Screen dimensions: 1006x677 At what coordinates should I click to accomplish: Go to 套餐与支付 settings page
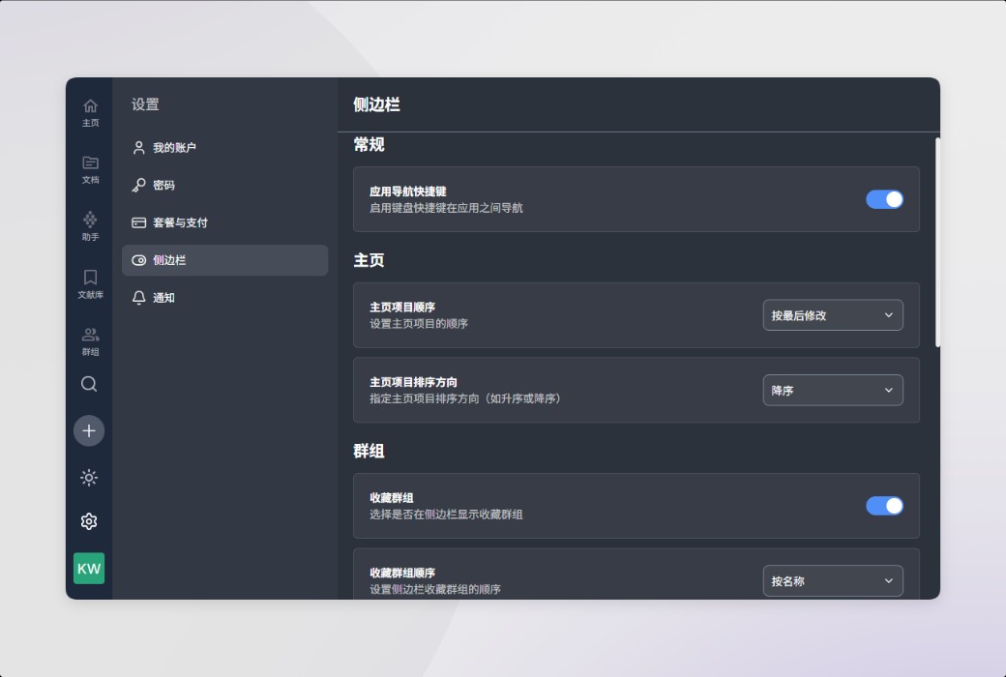coord(224,222)
